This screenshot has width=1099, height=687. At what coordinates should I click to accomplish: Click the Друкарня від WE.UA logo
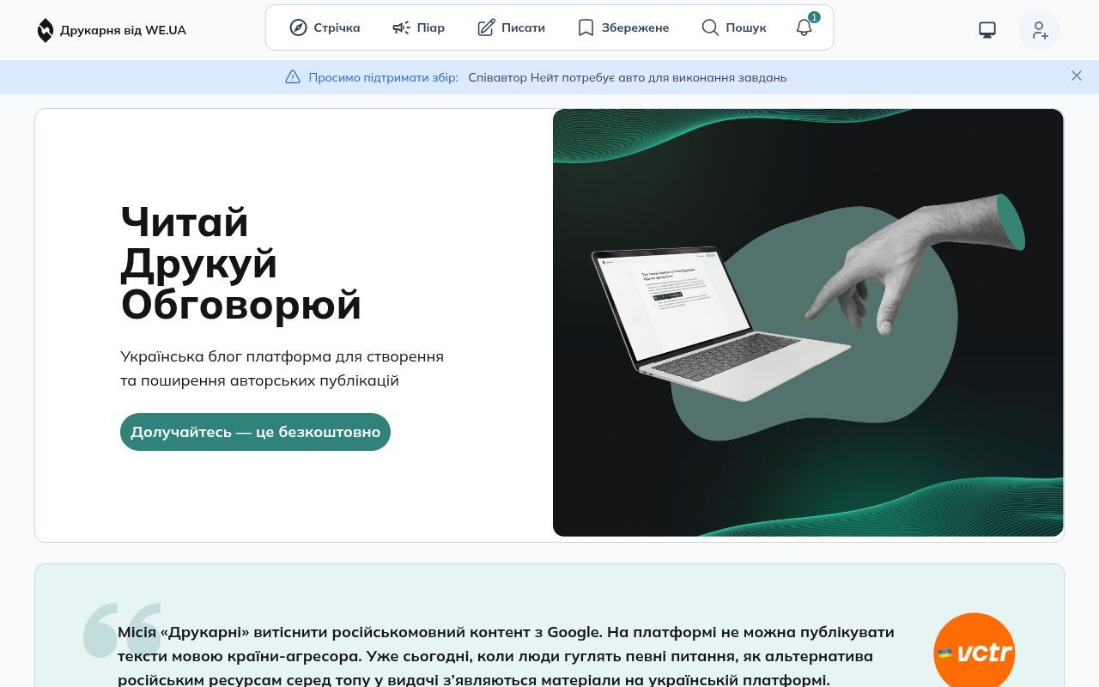coord(112,30)
